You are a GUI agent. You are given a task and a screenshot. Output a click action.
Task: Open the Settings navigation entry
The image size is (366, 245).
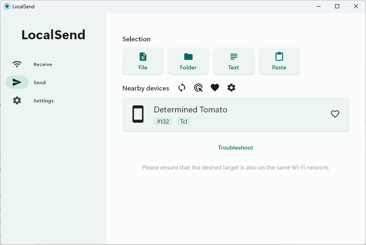(x=43, y=100)
